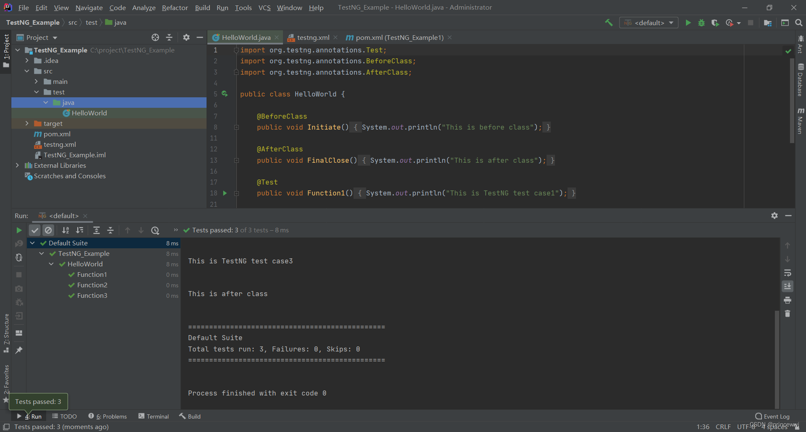Collapse all in the Project panel header
The image size is (806, 432).
[169, 37]
